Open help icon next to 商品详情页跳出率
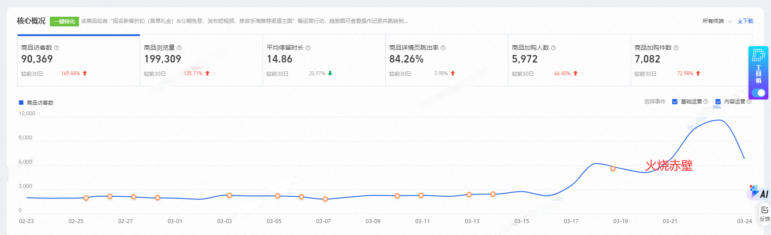 click(x=443, y=48)
